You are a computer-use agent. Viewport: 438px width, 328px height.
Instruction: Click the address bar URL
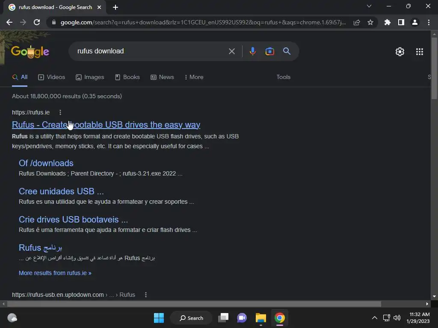203,22
